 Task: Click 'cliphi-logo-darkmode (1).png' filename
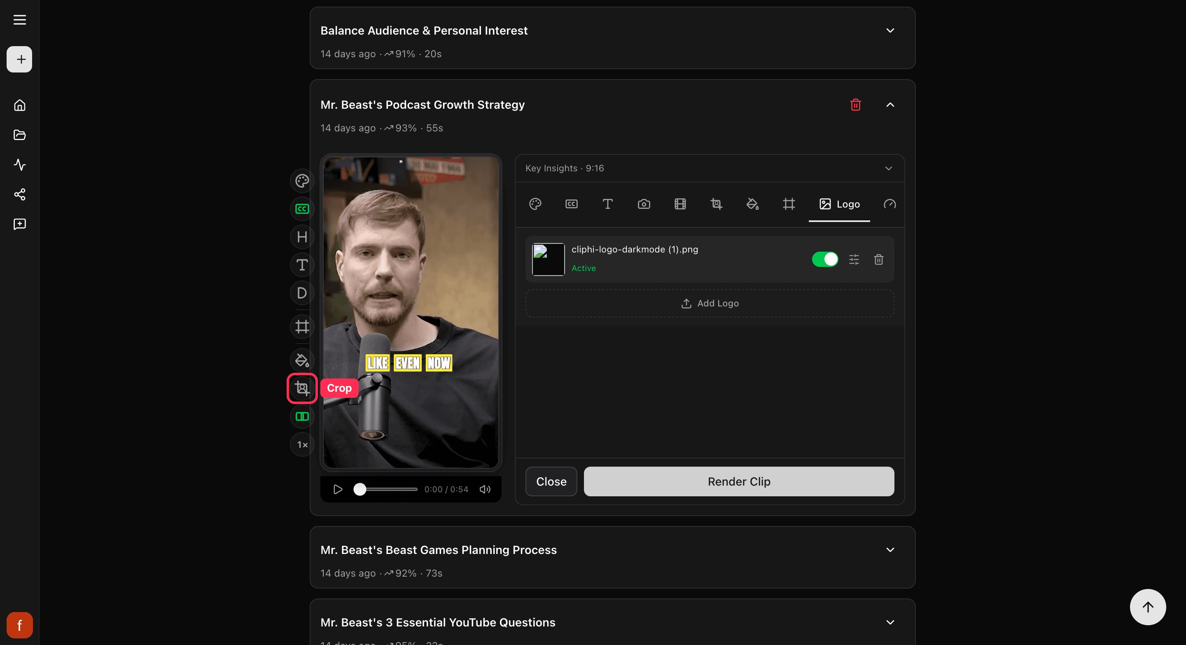pyautogui.click(x=635, y=249)
